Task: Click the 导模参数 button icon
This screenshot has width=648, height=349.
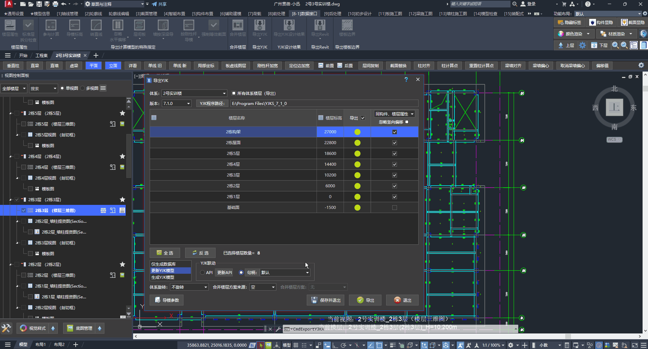Action: coord(158,300)
